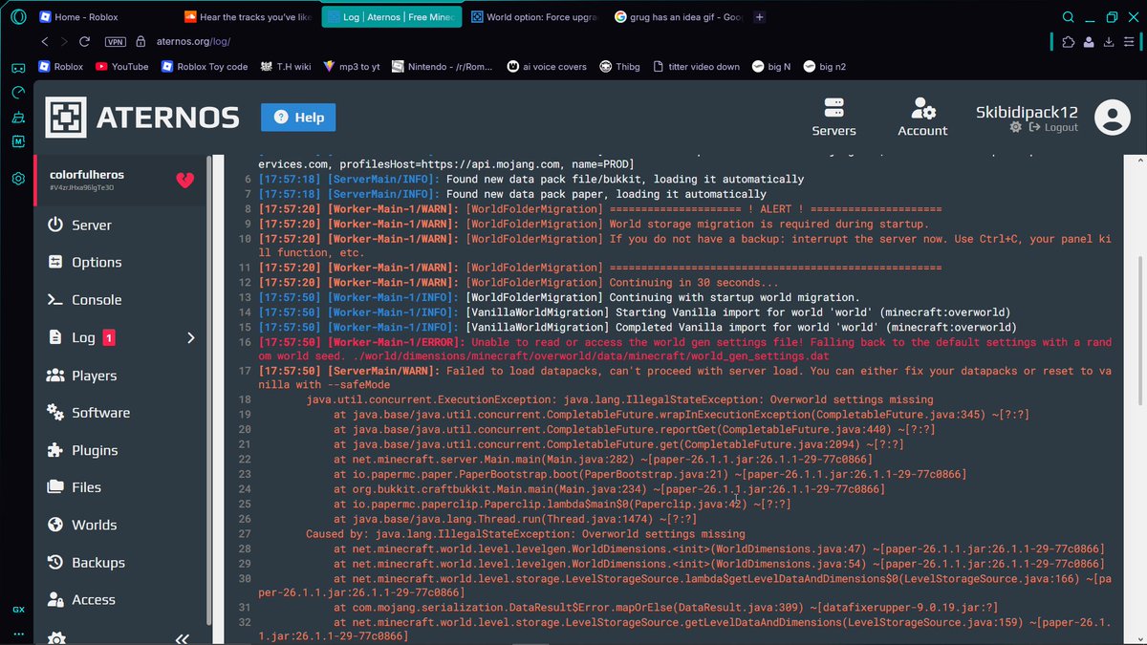Open the Options sliders icon in sidebar
This screenshot has height=645, width=1147.
[55, 262]
